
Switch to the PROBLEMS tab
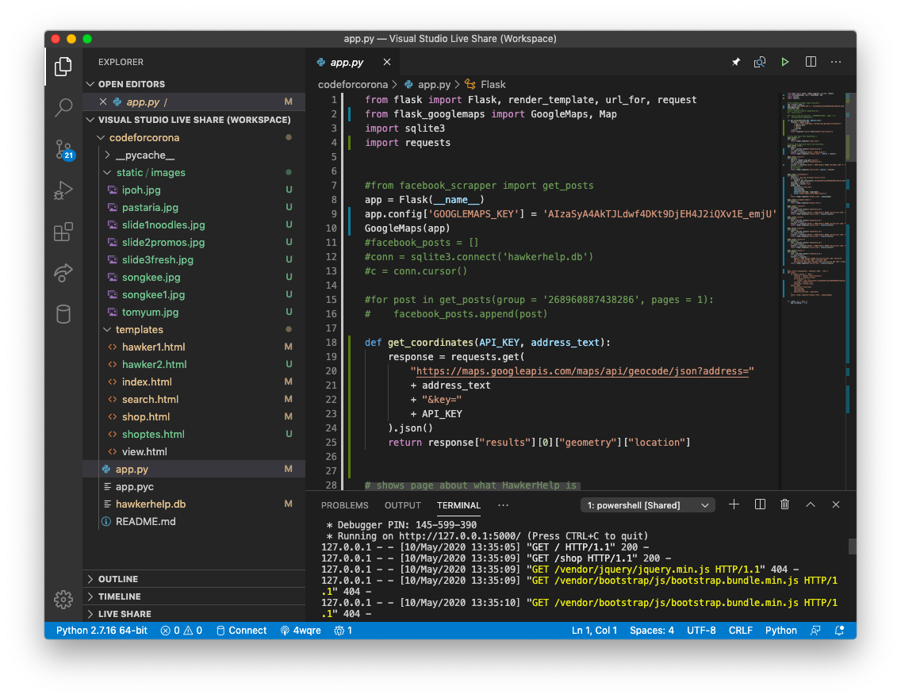pyautogui.click(x=344, y=505)
